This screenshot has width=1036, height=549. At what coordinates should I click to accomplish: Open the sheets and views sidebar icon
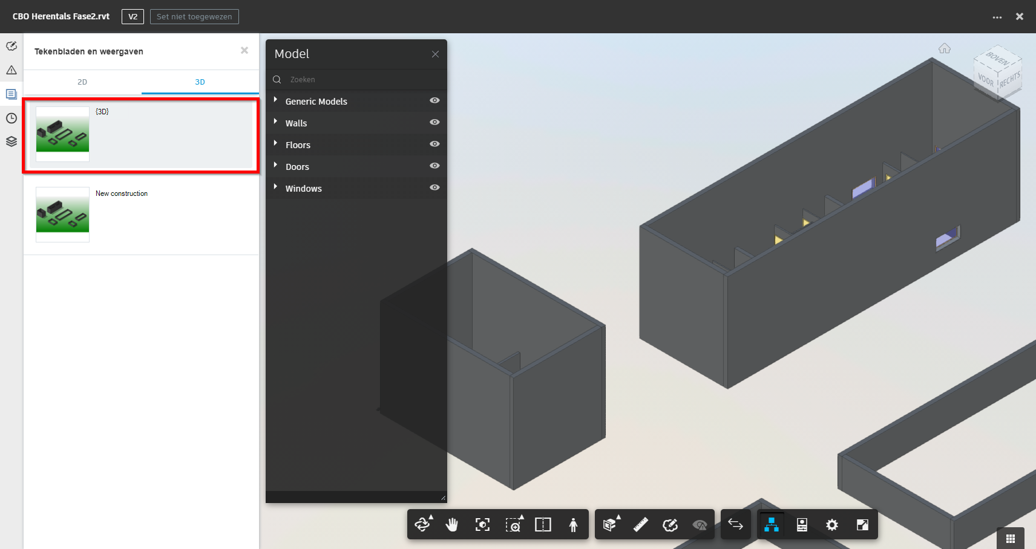(11, 94)
